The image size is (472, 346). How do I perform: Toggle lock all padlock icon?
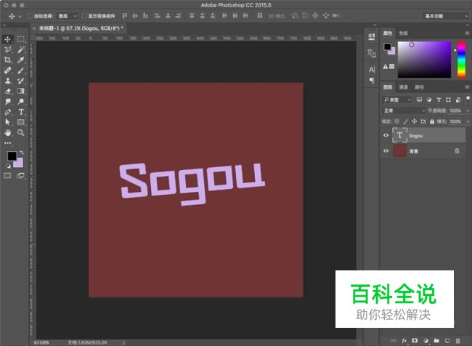click(x=432, y=121)
